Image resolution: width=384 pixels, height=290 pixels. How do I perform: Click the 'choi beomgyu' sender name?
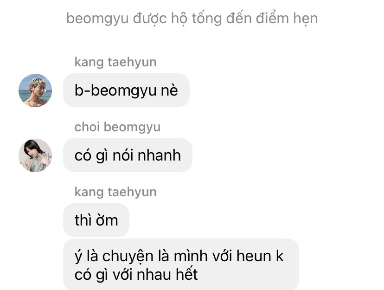click(x=117, y=127)
